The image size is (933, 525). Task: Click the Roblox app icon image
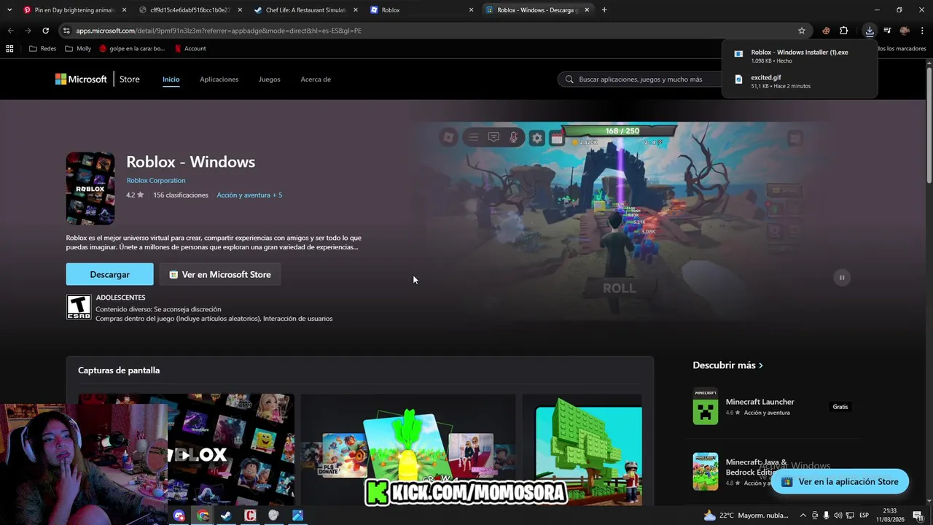coord(90,188)
